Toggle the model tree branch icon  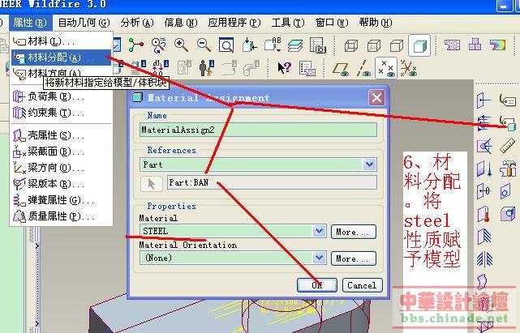pos(135,45)
